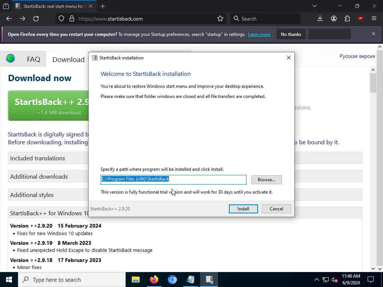Click Download now heading
Image resolution: width=383 pixels, height=287 pixels.
click(40, 78)
